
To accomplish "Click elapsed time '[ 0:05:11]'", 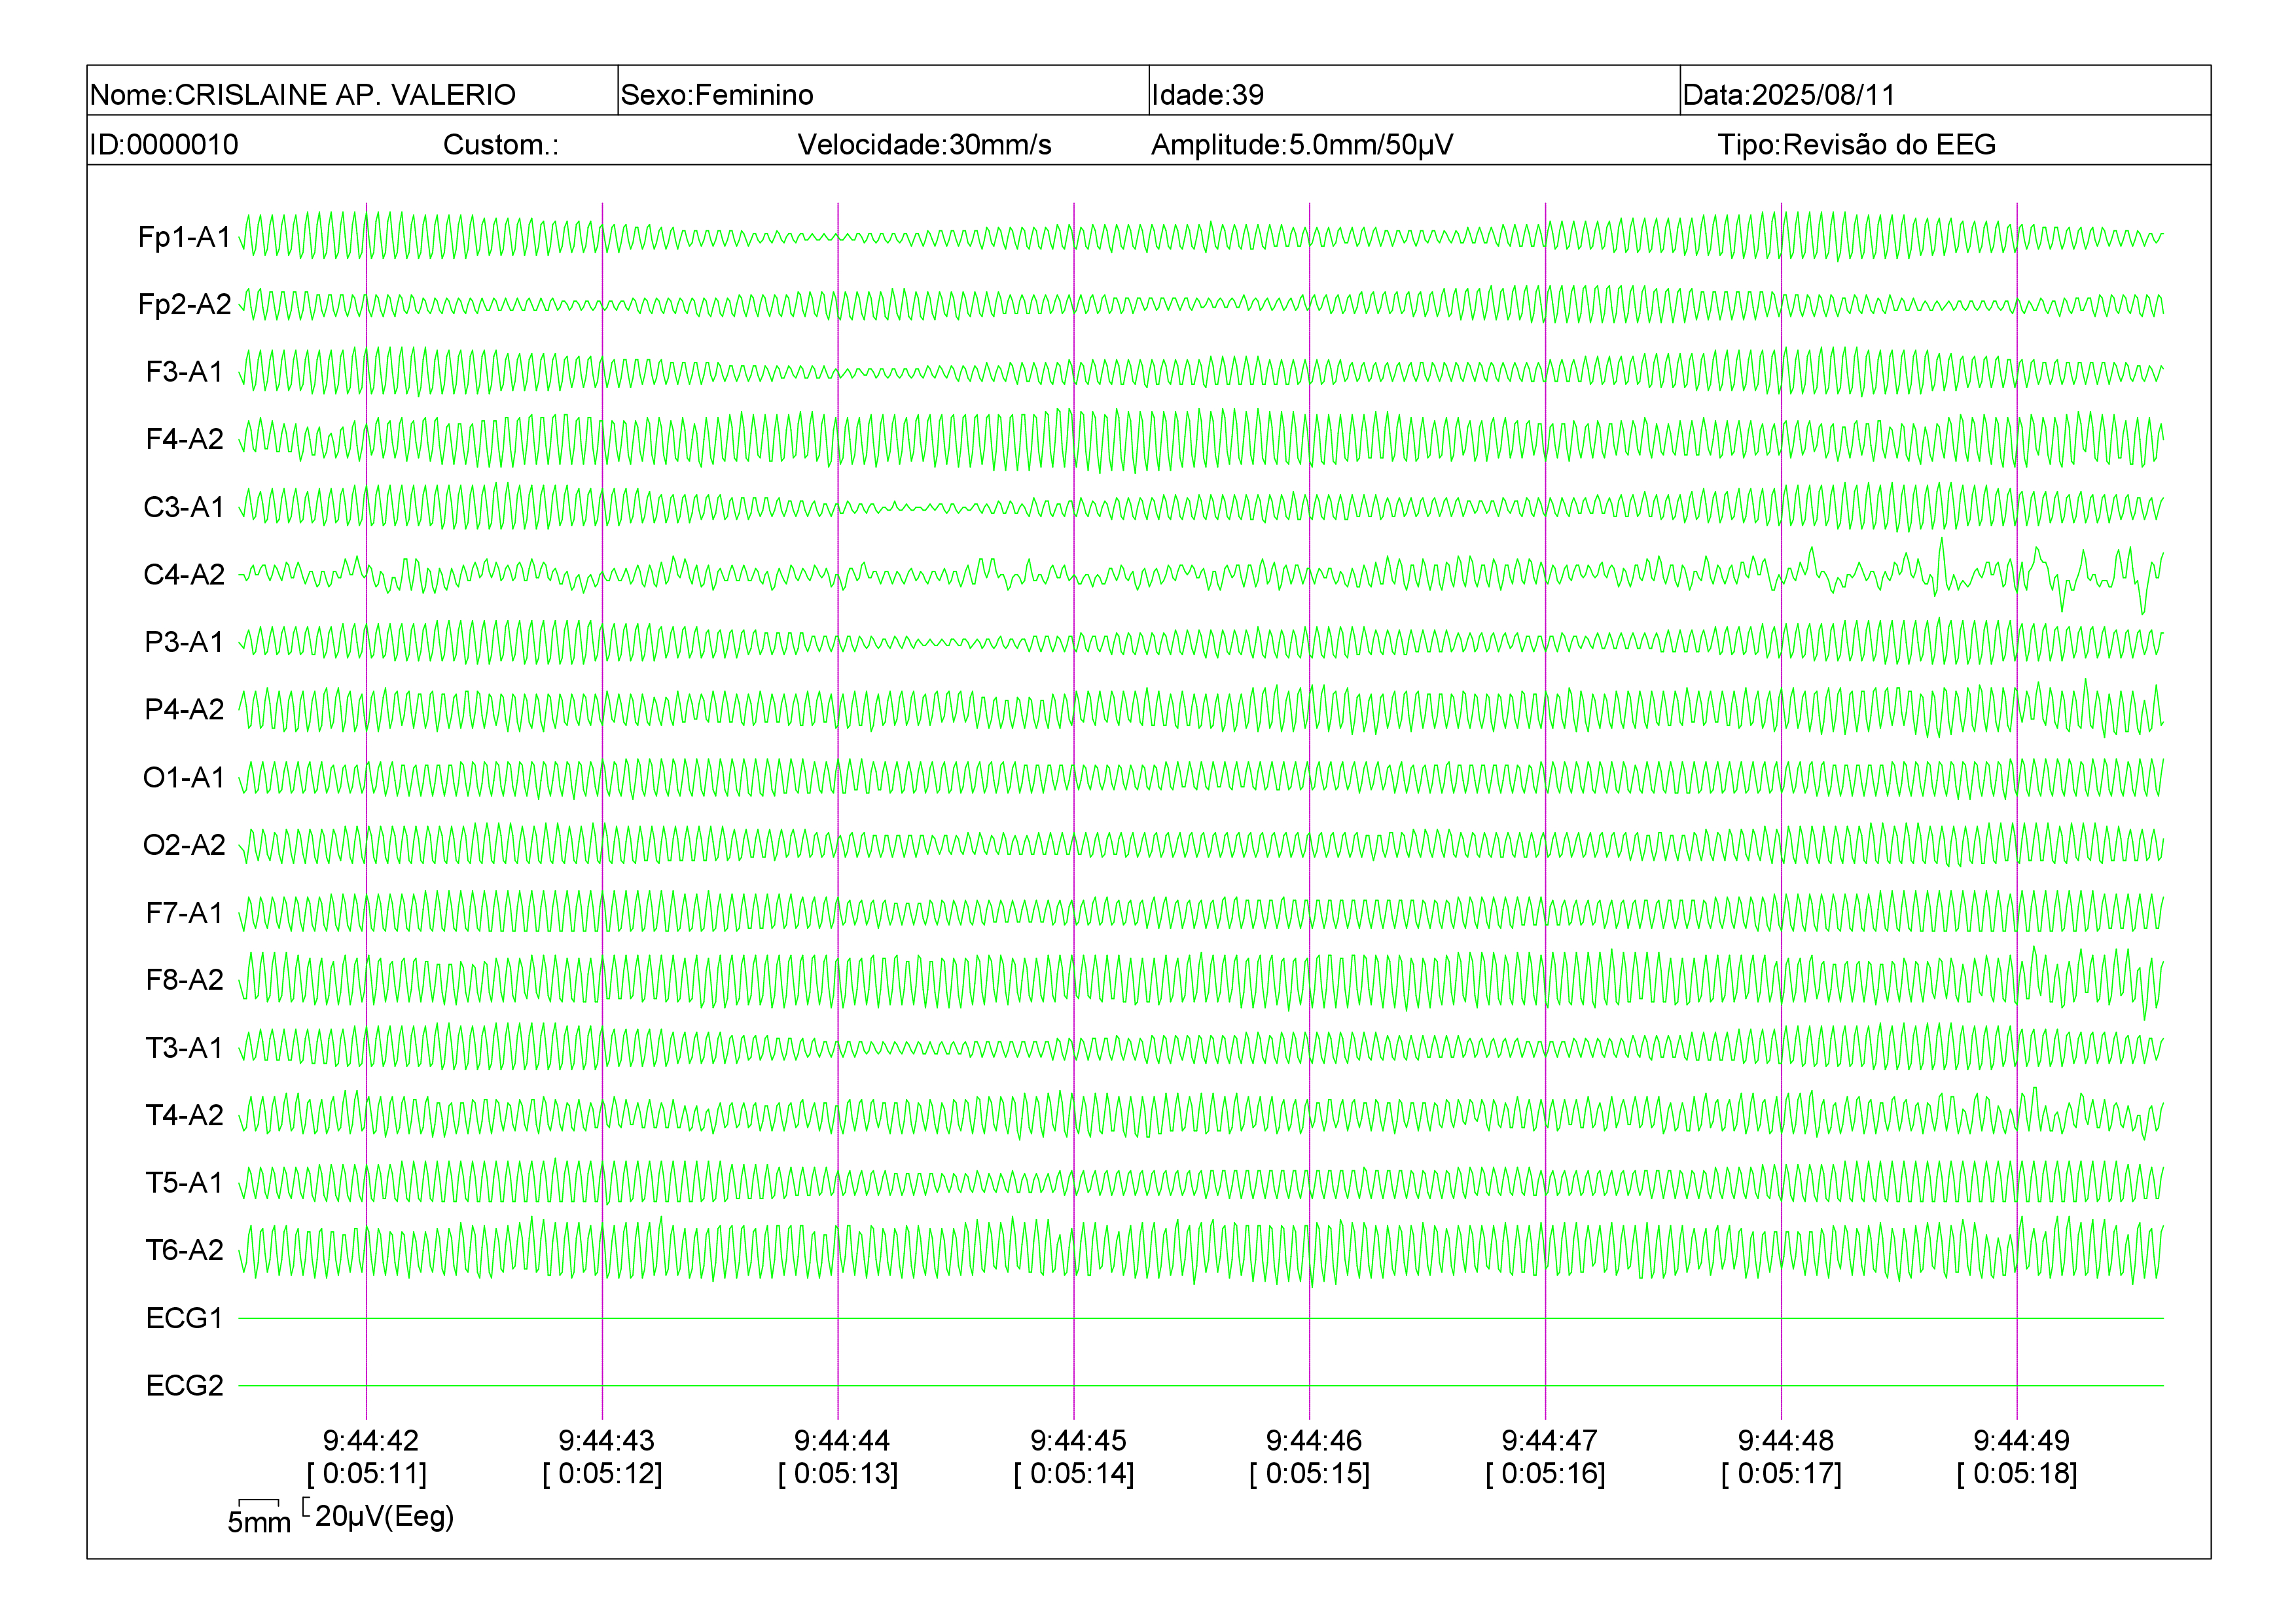I will (367, 1474).
